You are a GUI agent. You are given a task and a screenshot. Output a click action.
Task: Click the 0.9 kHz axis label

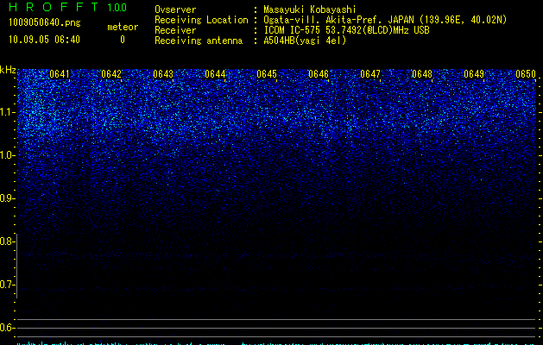(x=8, y=198)
